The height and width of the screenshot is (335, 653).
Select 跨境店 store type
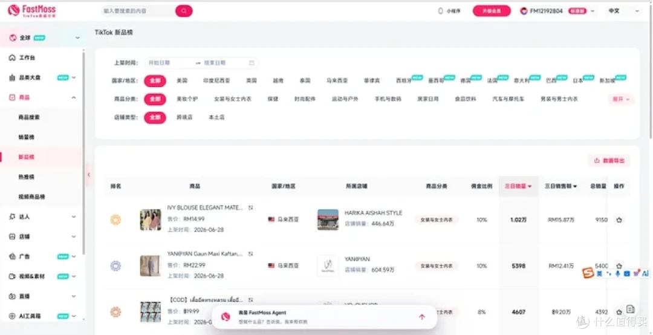click(184, 117)
